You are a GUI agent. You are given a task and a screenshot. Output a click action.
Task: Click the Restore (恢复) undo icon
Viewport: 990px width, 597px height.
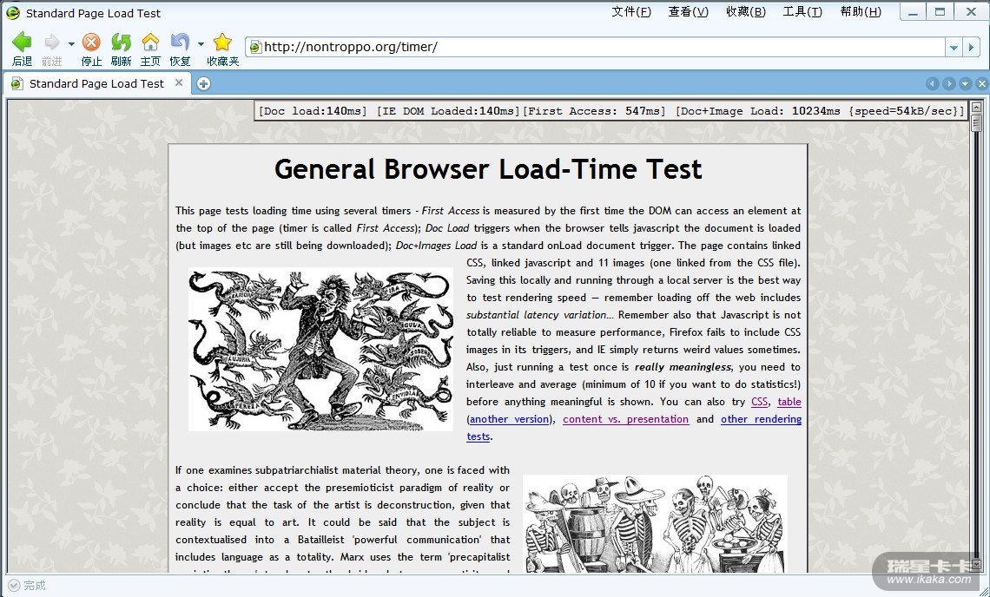tap(180, 43)
